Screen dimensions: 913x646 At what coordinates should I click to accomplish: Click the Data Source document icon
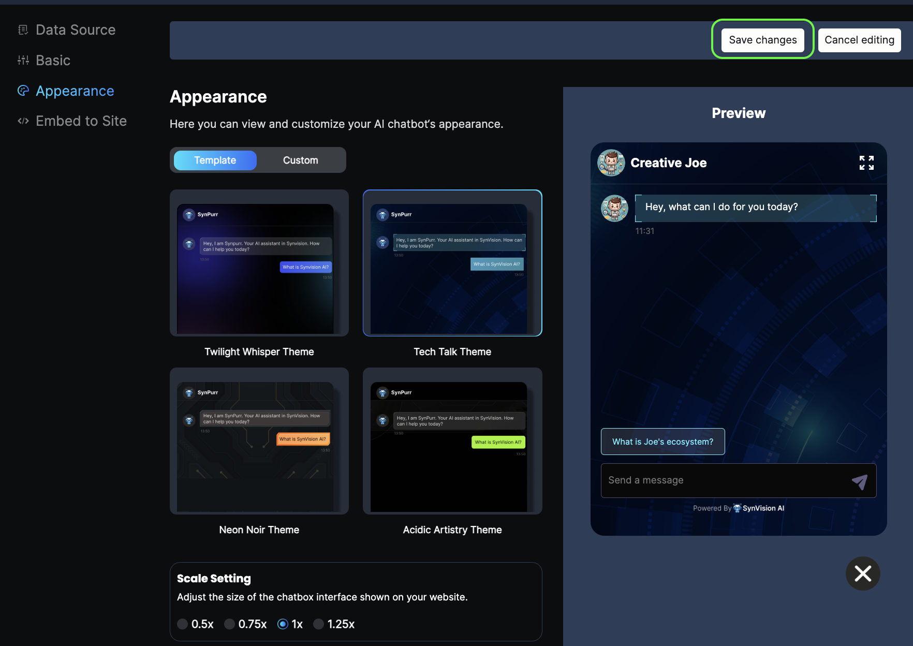(23, 30)
